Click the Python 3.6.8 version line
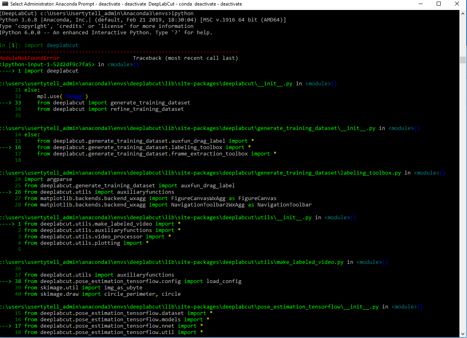 click(x=80, y=20)
